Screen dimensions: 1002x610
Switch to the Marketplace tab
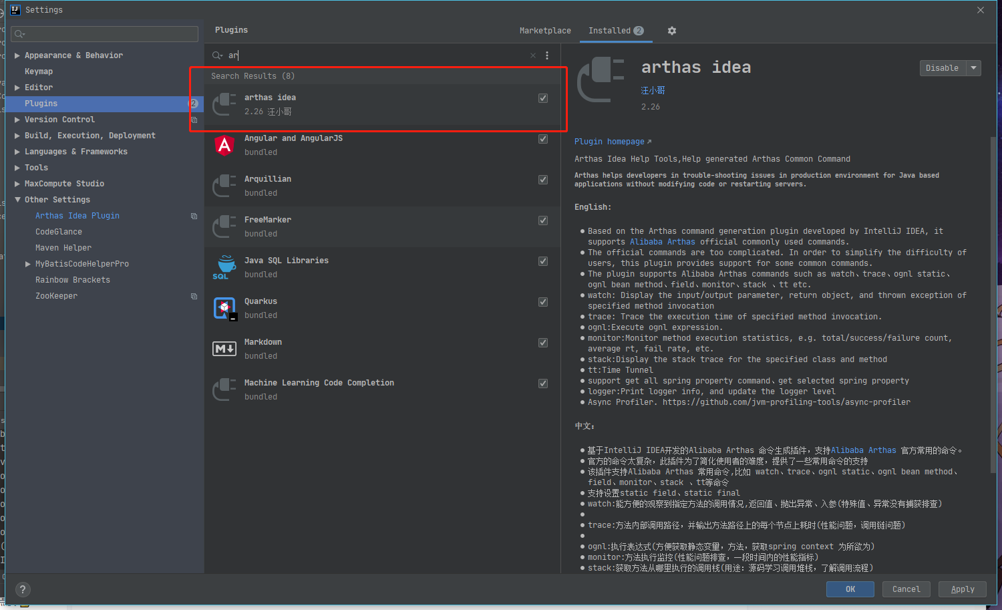tap(545, 31)
